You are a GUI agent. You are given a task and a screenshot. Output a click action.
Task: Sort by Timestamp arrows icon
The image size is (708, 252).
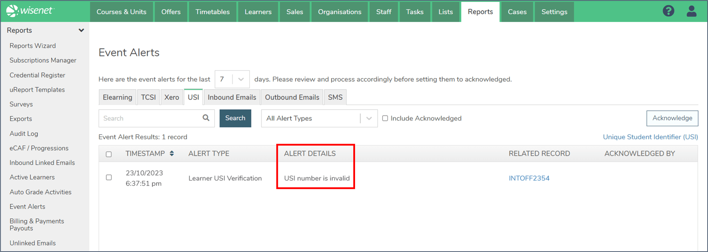click(x=172, y=153)
